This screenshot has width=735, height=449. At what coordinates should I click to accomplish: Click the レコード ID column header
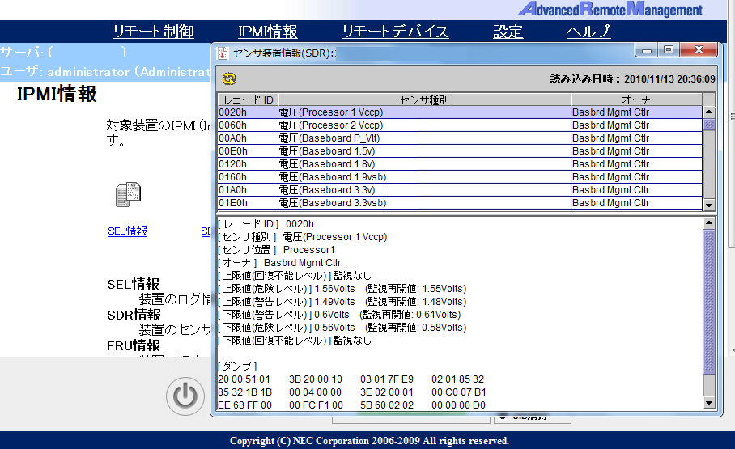coord(248,100)
